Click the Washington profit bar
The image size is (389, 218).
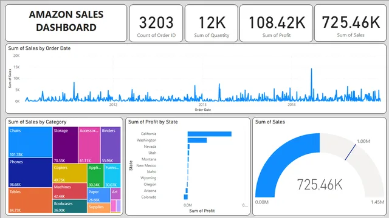coord(197,140)
